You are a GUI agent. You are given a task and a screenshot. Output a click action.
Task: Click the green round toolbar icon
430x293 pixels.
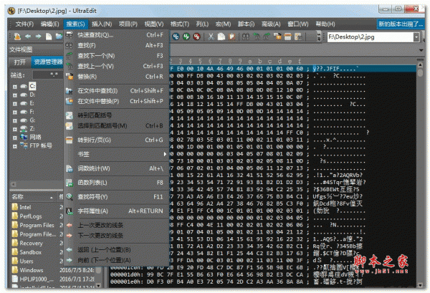pos(186,37)
